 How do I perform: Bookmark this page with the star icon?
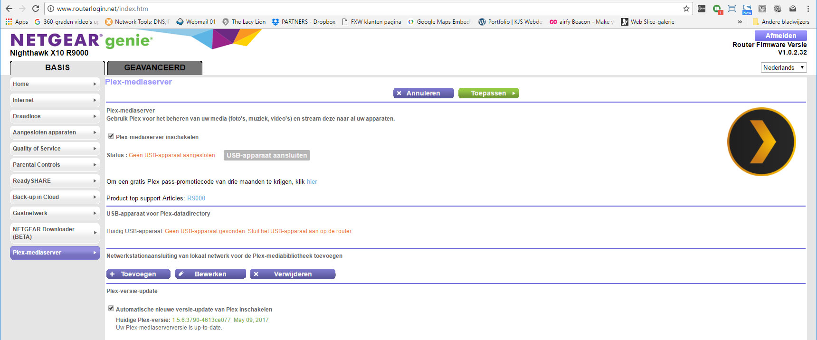click(x=686, y=9)
